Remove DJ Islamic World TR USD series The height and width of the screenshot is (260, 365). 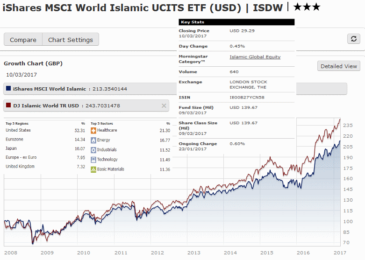tap(164, 106)
